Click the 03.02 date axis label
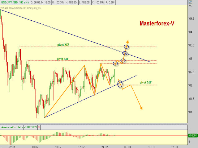198x148 pixels. [x=35, y=147]
